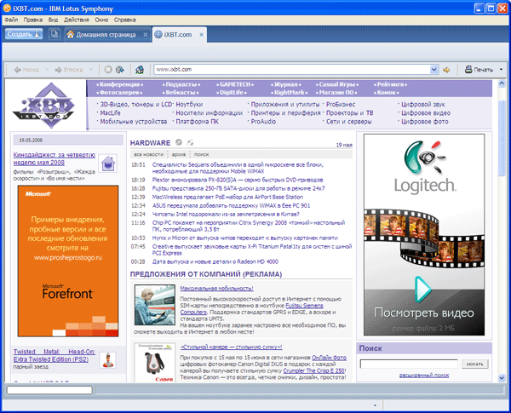Expand the address bar URL dropdown
The width and height of the screenshot is (511, 413).
pyautogui.click(x=433, y=70)
